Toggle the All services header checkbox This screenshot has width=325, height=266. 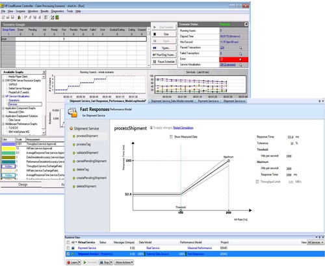coord(68,242)
